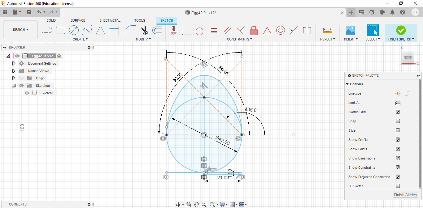Viewport: 423px width, 208px height.
Task: Click the Zoom magnifier tool
Action: 204,204
